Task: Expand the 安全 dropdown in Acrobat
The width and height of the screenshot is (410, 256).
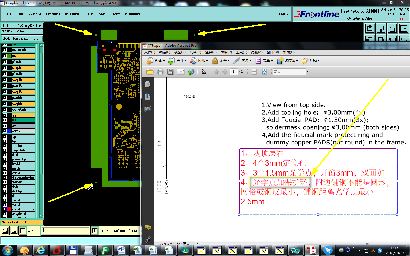Action: pos(229,61)
